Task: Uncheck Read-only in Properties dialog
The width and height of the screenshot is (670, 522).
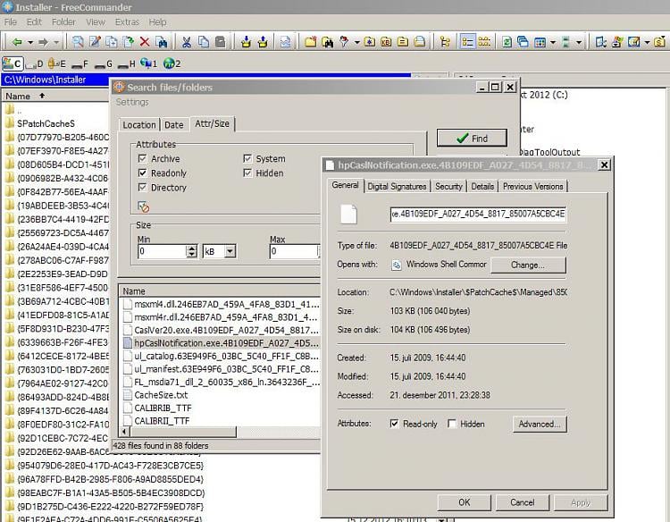Action: click(x=394, y=424)
